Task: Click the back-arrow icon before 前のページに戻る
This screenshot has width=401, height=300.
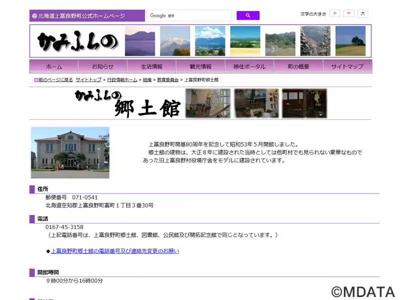Action: pos(36,80)
